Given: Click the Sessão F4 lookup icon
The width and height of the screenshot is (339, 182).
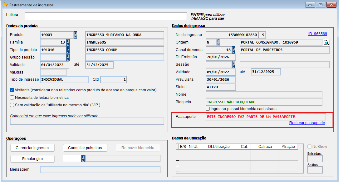Looking at the screenshot, I should (234, 65).
